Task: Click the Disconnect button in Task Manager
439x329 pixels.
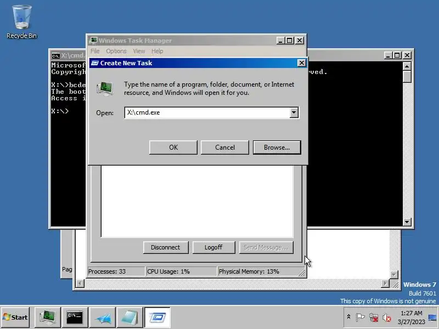Action: 166,248
